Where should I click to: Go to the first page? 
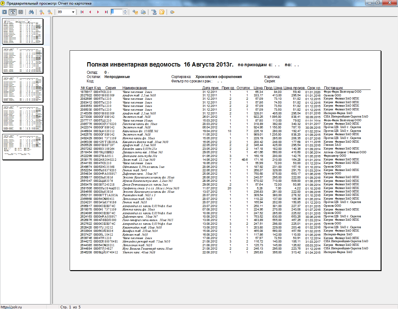[x=82, y=12]
